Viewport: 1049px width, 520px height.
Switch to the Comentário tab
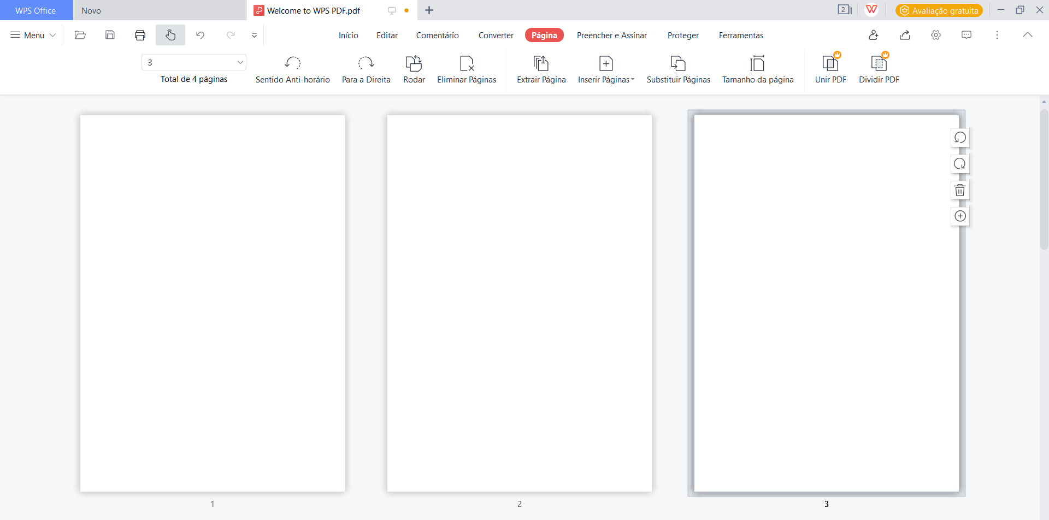pos(437,35)
